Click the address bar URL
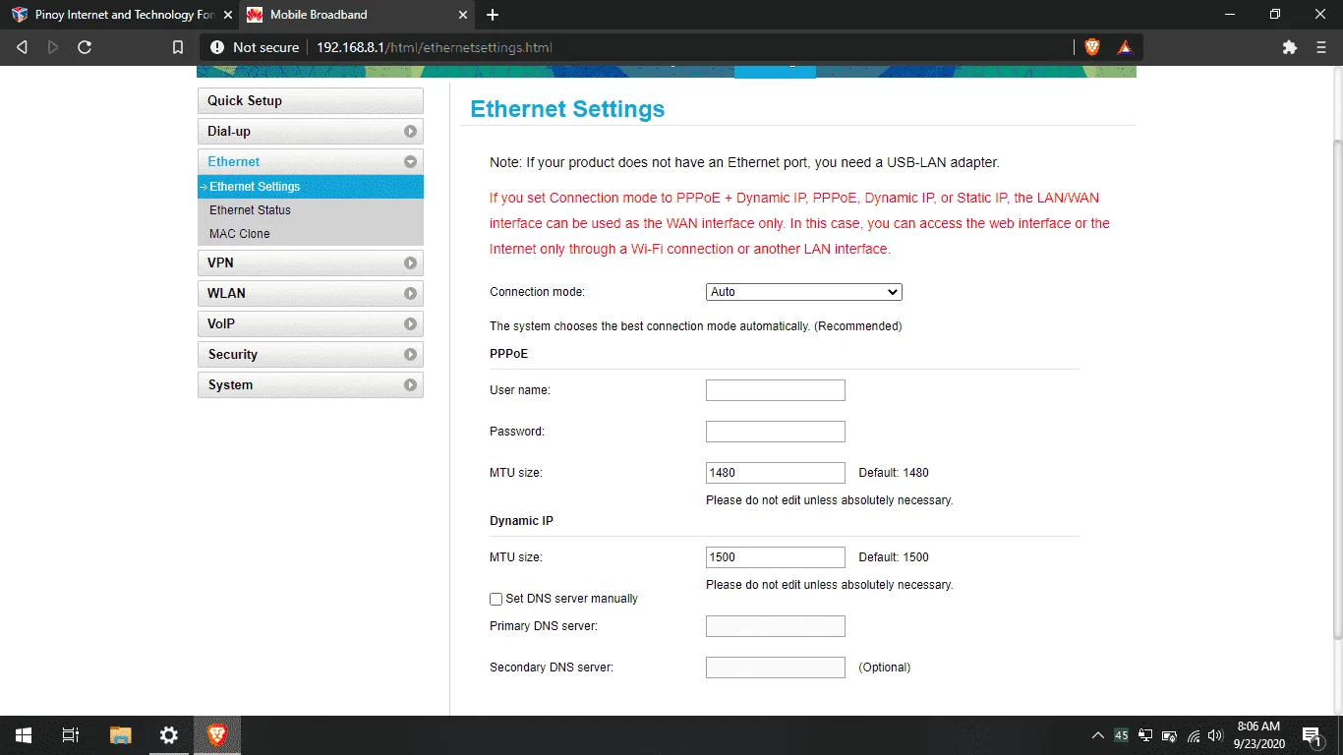Image resolution: width=1343 pixels, height=755 pixels. click(x=434, y=47)
